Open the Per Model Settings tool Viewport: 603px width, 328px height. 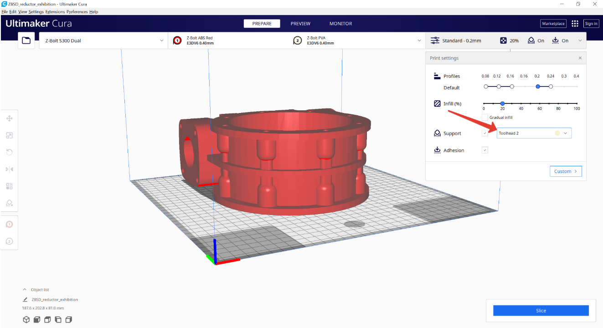tap(9, 186)
